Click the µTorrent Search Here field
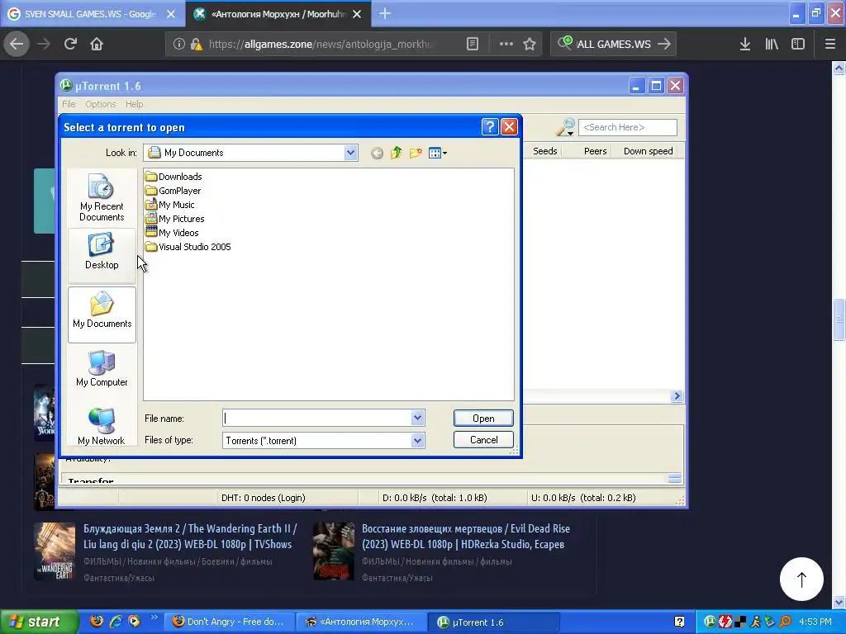The height and width of the screenshot is (634, 846). [x=628, y=127]
